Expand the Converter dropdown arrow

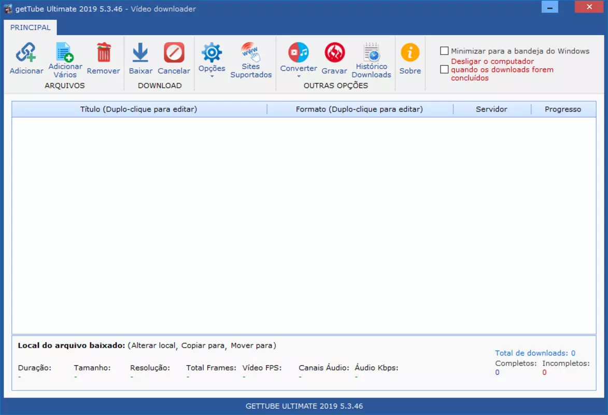point(299,76)
